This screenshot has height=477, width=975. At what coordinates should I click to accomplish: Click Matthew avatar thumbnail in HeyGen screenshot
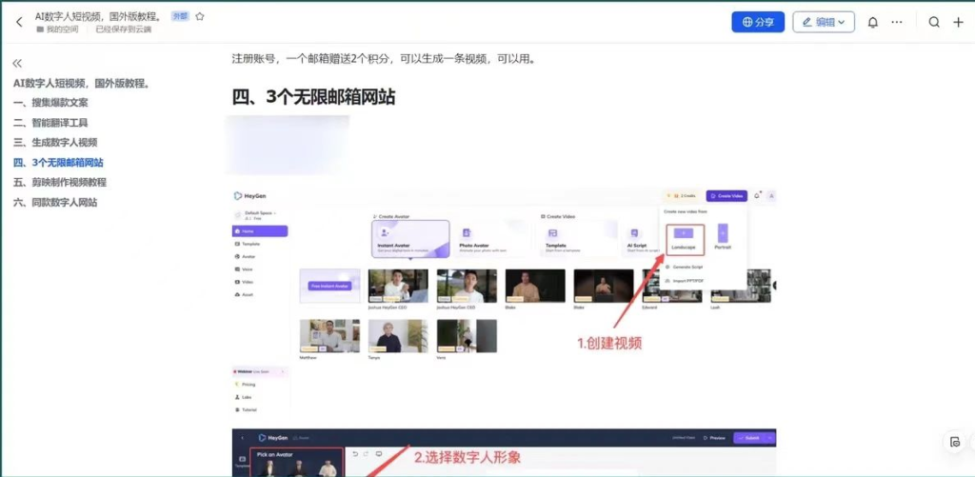tap(329, 336)
